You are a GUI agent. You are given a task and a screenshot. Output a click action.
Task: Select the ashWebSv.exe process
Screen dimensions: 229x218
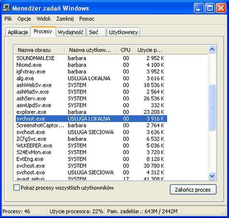coord(91,85)
